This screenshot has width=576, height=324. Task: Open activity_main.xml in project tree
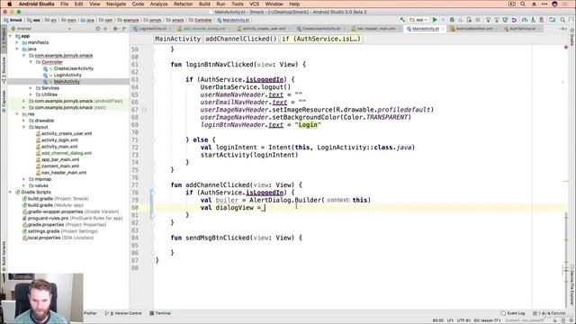[59, 147]
